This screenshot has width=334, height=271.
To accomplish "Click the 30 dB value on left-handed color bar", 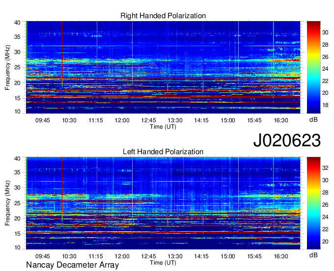I will tap(325, 180).
